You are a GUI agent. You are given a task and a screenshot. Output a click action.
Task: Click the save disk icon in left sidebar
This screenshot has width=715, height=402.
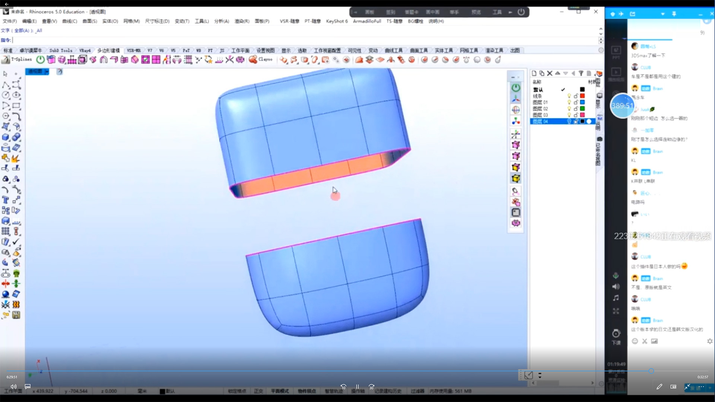(16, 315)
